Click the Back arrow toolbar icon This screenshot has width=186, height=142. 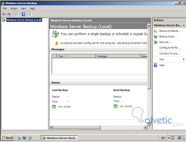coord(4,14)
